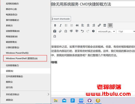
Task: Open the 11pt font size dropdown
Action: [x=126, y=31]
